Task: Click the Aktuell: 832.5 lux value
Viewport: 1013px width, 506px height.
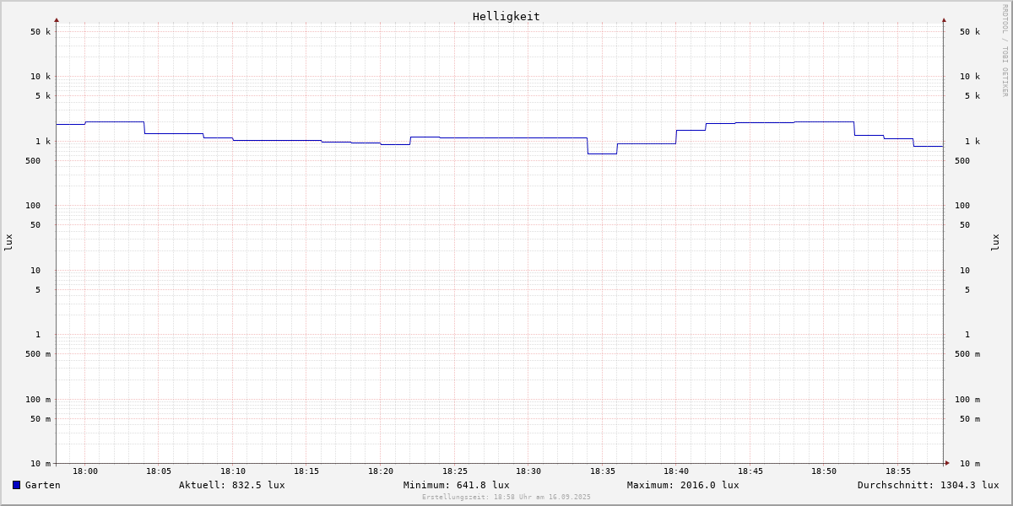Action: (x=232, y=485)
